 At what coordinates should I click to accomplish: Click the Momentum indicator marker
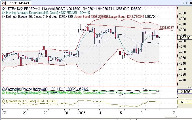tap(3, 101)
